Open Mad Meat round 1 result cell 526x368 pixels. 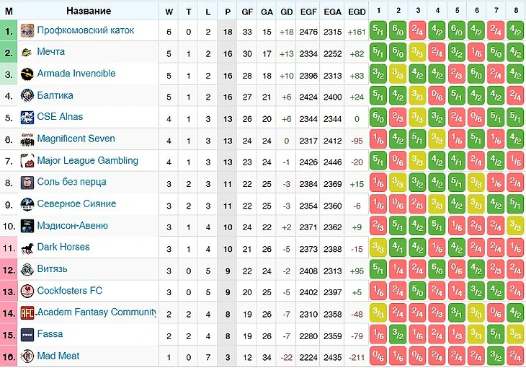click(x=378, y=356)
